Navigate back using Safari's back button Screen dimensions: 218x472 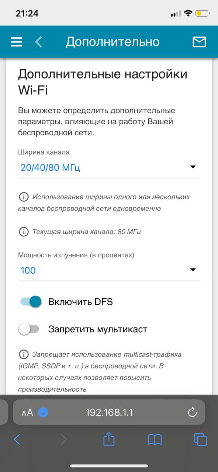coord(17,439)
